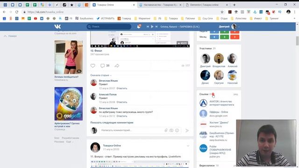299x168 pixels.
Task: Open the Маркетинг bookmarks folder
Action: click(x=142, y=19)
